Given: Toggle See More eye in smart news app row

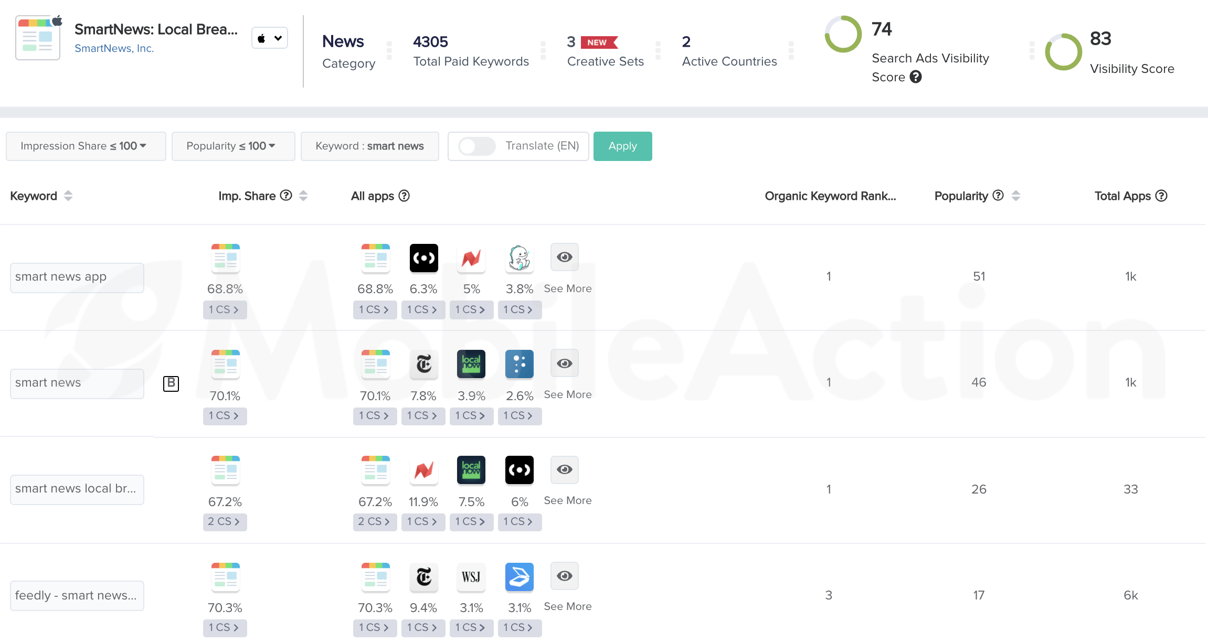Looking at the screenshot, I should [x=565, y=257].
